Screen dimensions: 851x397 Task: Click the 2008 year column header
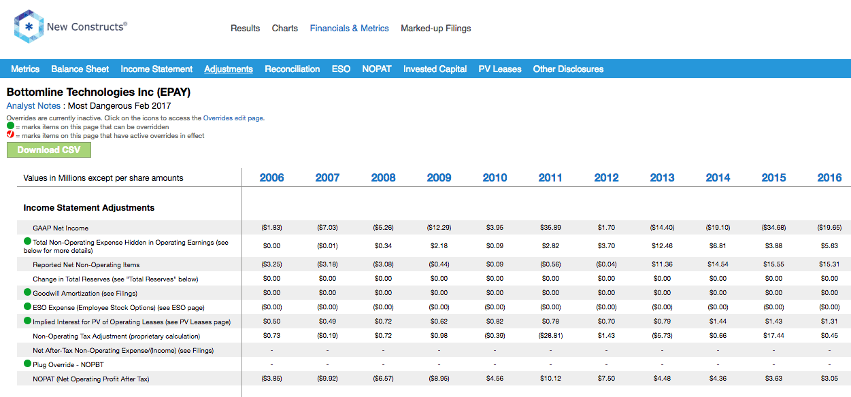click(384, 177)
